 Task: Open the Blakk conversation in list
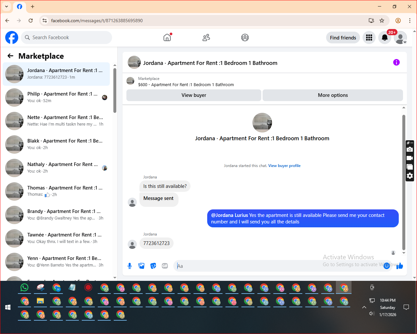pyautogui.click(x=56, y=144)
